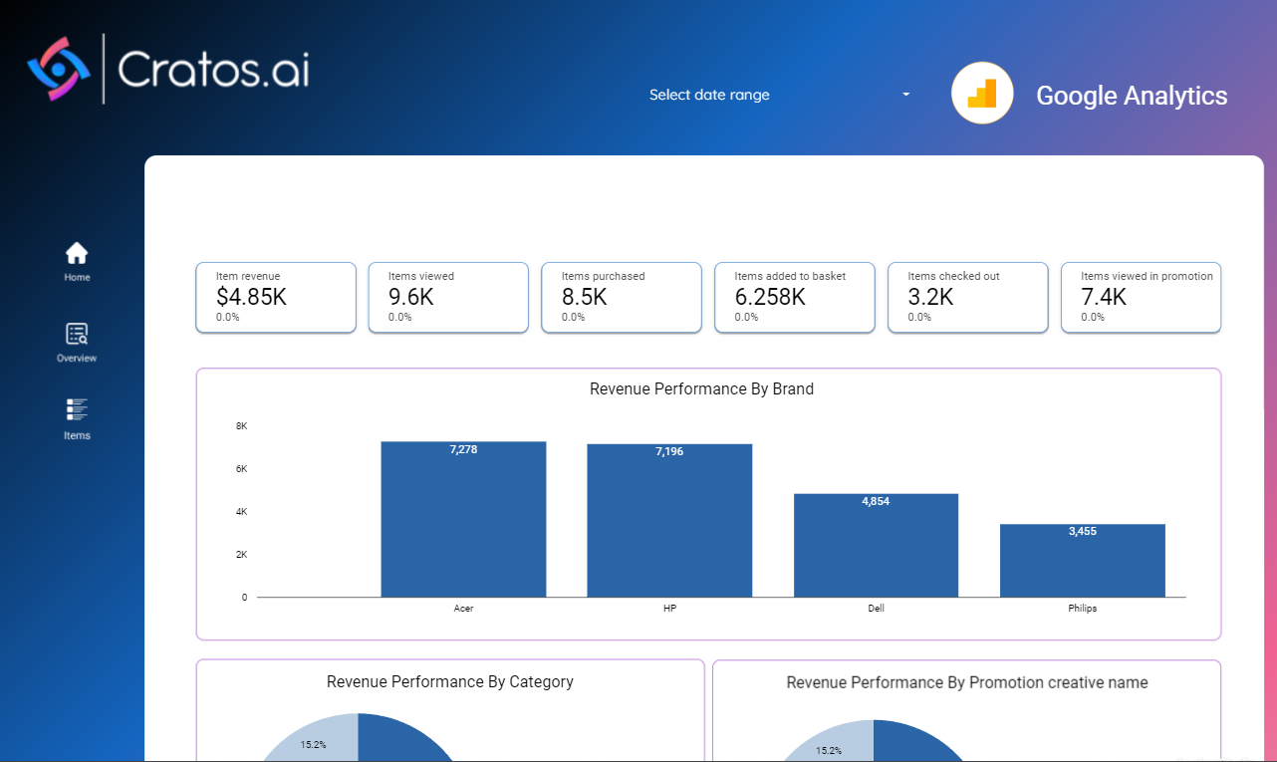The image size is (1277, 762).
Task: Click the 15.2% slice in Category pie
Action: pyautogui.click(x=314, y=742)
